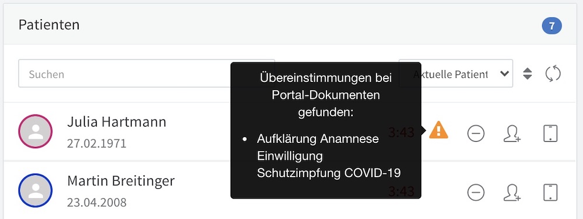583x219 pixels.
Task: Open patient Julia Hartmann by name
Action: pos(117,122)
